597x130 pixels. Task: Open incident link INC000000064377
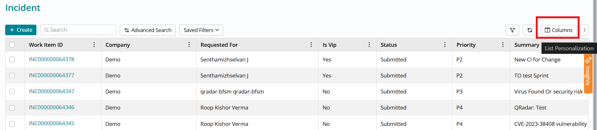click(x=52, y=75)
